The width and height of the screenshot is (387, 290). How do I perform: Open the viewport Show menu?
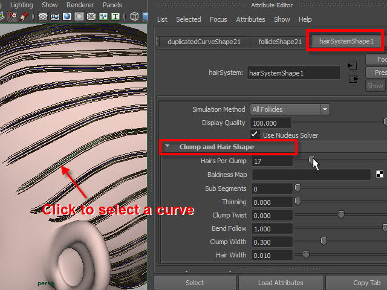[x=50, y=5]
